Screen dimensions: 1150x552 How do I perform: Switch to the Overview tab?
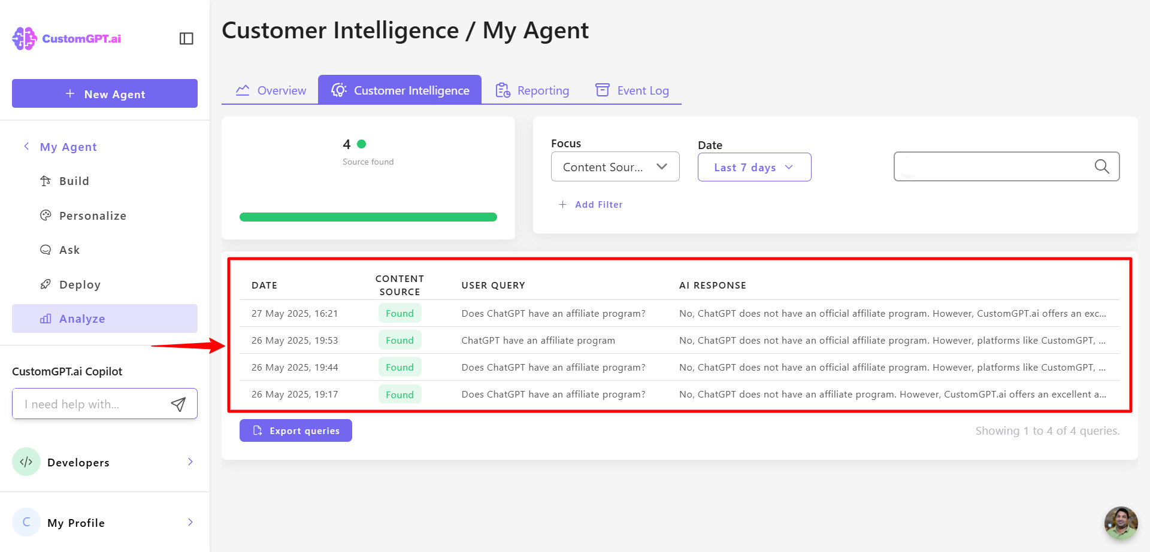pos(270,90)
